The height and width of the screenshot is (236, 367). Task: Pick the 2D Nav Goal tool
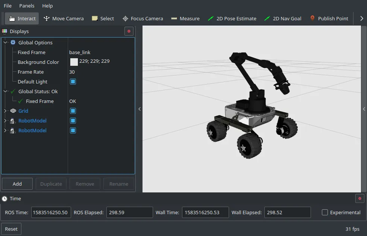(x=283, y=18)
